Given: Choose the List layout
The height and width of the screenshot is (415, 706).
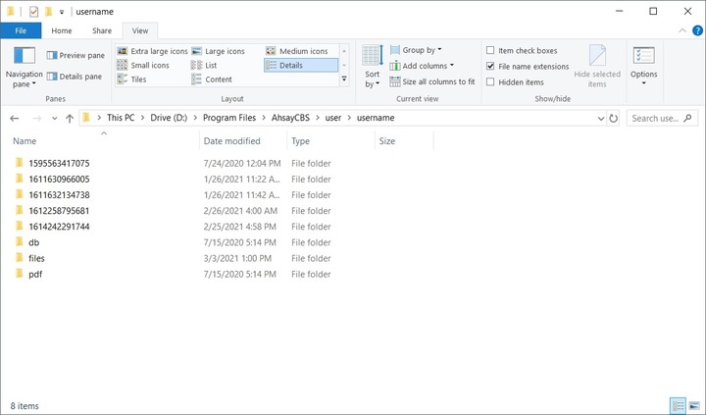Looking at the screenshot, I should coord(204,66).
